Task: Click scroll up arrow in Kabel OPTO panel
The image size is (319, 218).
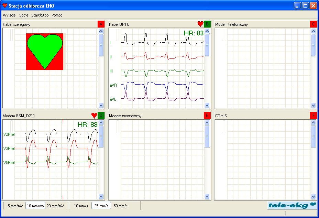Action: click(x=207, y=31)
